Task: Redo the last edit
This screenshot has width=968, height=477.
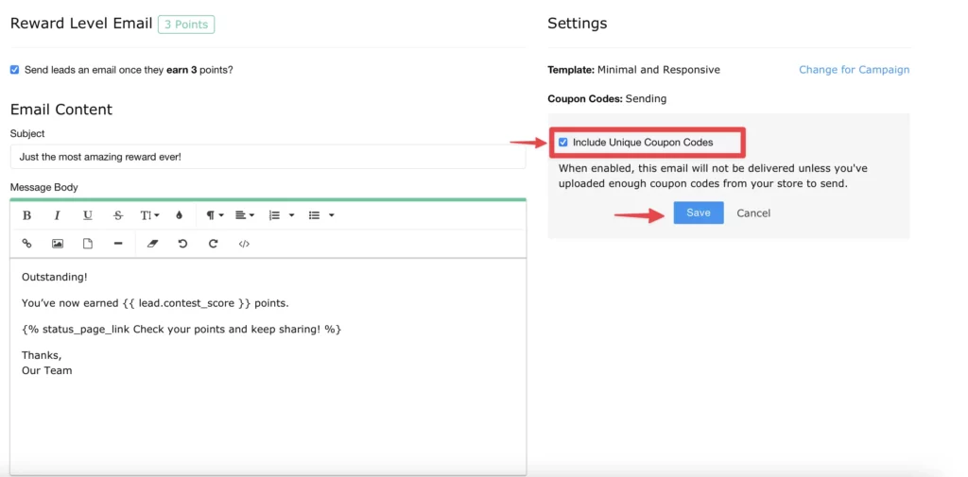Action: [x=213, y=244]
